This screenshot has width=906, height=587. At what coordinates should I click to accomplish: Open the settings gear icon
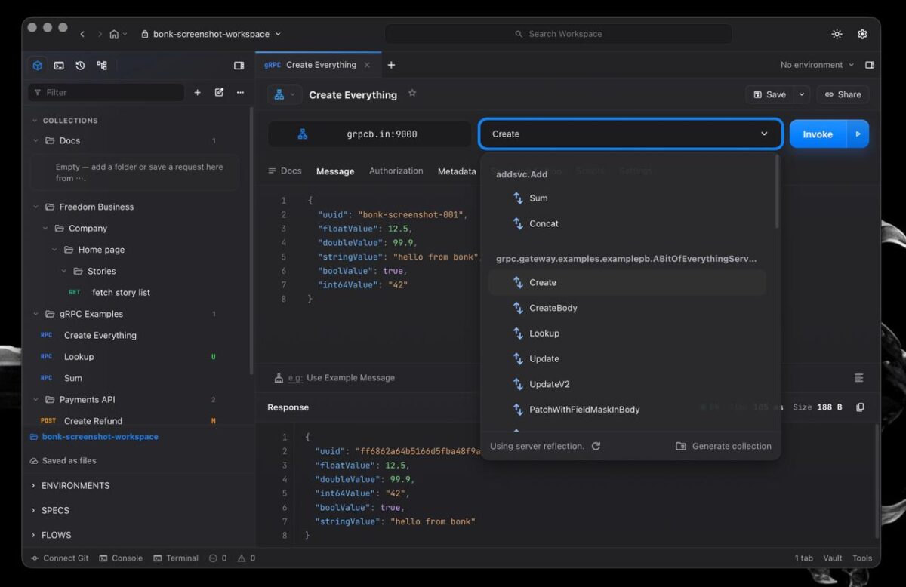pyautogui.click(x=862, y=34)
